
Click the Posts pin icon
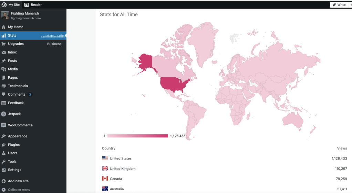click(x=4, y=61)
